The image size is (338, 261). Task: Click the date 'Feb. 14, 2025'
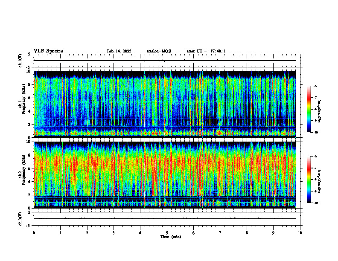[119, 51]
